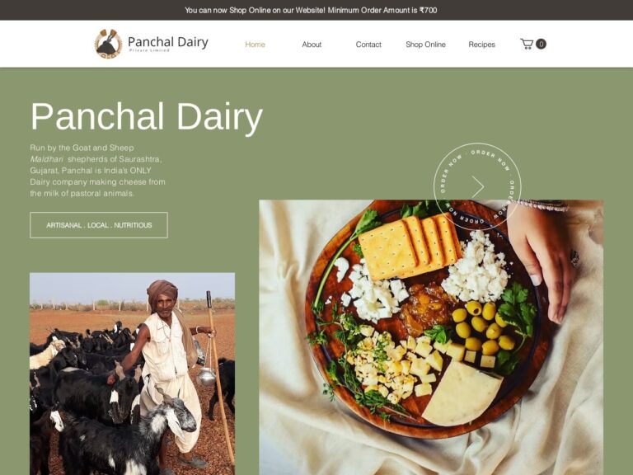Click the Private Limited logo subtitle
633x475 pixels.
(149, 50)
